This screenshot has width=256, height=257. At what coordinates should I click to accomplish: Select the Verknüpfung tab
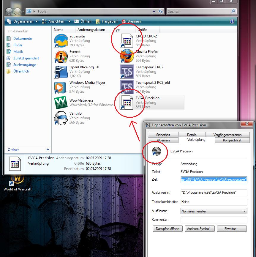(x=196, y=140)
